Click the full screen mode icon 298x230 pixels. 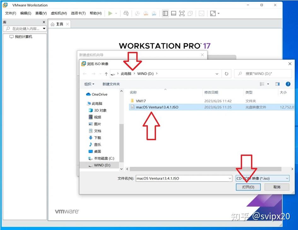click(x=182, y=13)
